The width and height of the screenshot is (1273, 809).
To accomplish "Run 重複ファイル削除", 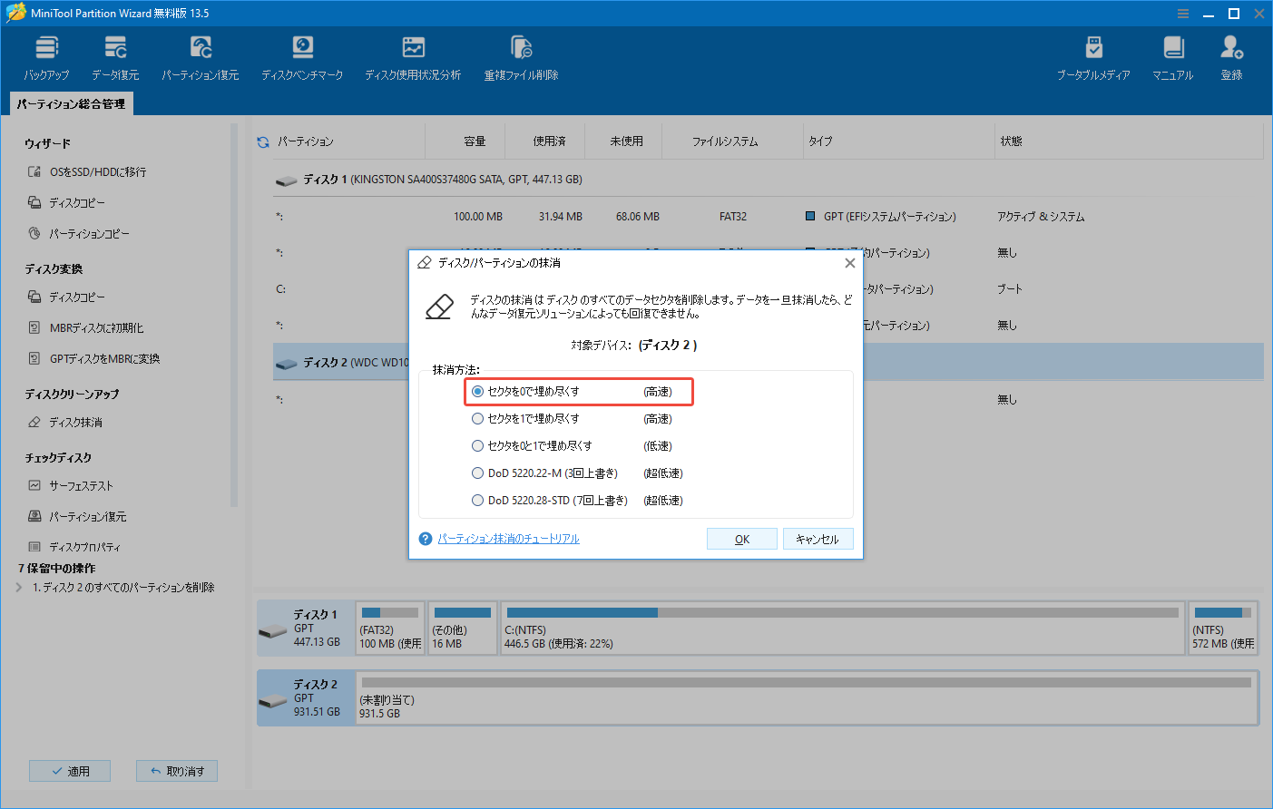I will pyautogui.click(x=521, y=54).
